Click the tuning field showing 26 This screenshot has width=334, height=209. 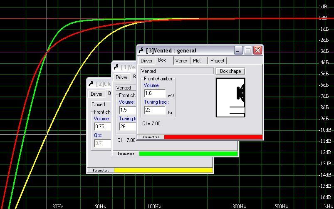(128, 127)
